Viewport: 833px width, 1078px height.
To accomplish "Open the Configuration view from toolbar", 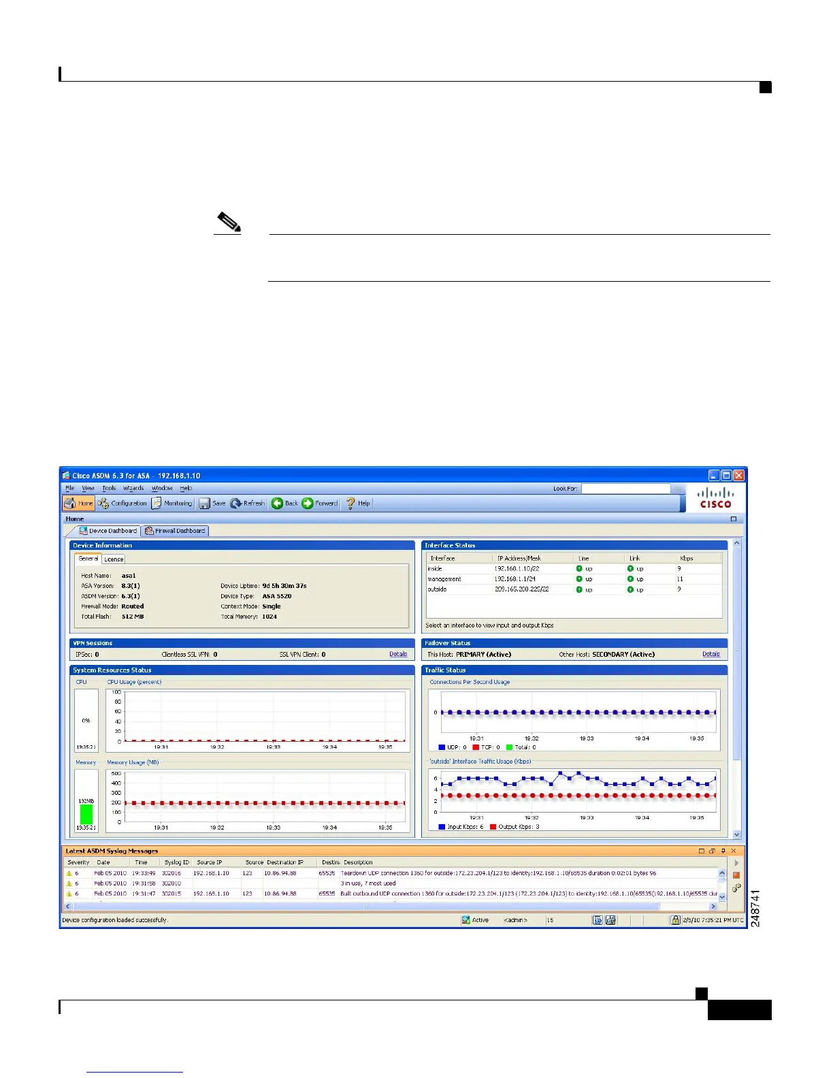I will (122, 504).
